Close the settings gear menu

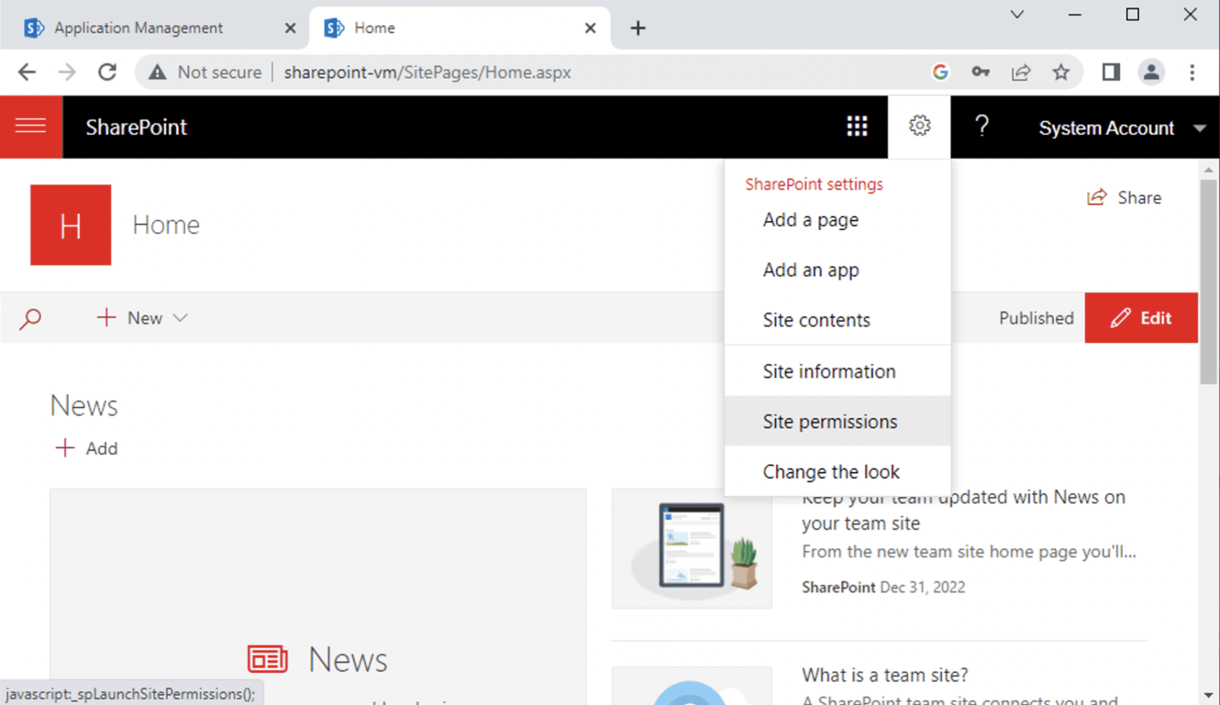pyautogui.click(x=919, y=126)
